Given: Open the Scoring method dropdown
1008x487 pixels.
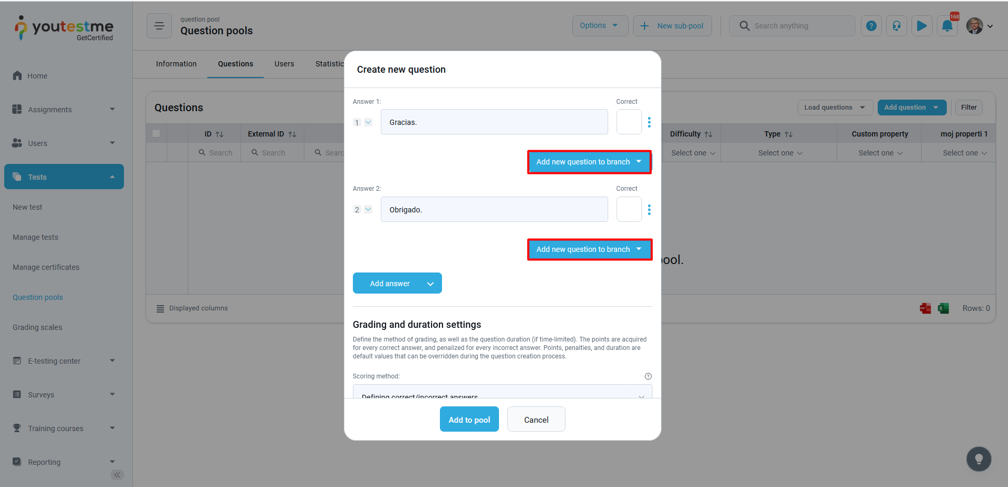Looking at the screenshot, I should (x=502, y=393).
